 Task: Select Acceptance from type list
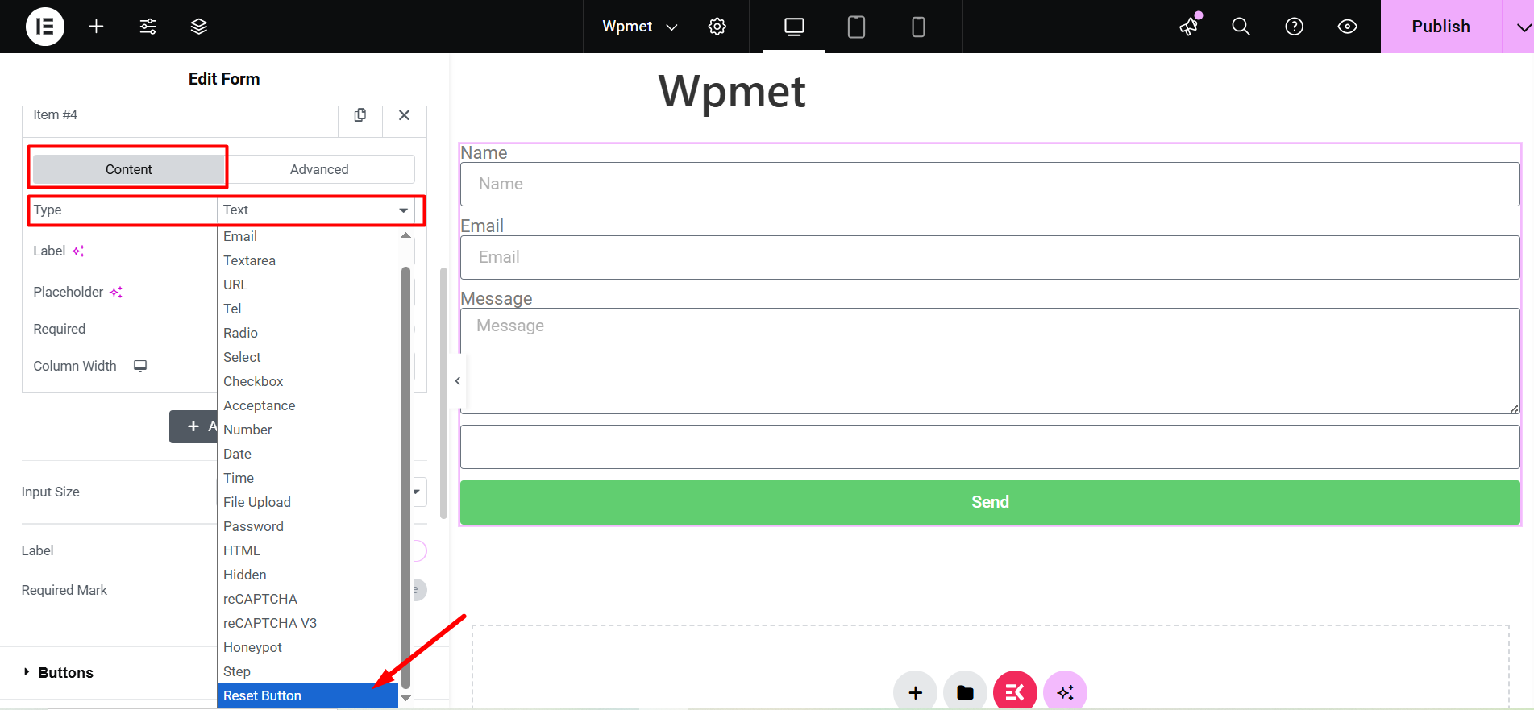click(308, 405)
